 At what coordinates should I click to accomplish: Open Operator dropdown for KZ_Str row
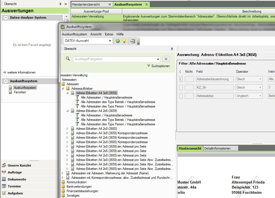(x=260, y=87)
